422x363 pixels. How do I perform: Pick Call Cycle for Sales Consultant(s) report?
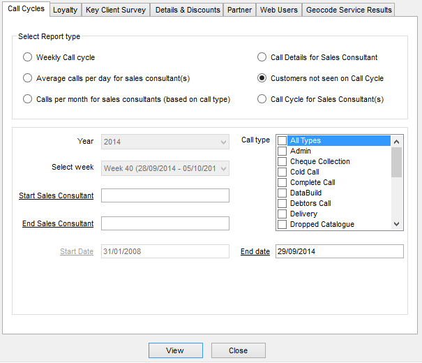(x=262, y=99)
